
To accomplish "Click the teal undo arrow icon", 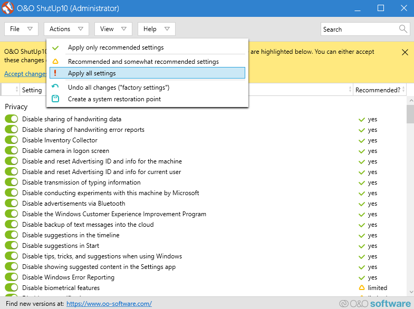I will [x=55, y=86].
